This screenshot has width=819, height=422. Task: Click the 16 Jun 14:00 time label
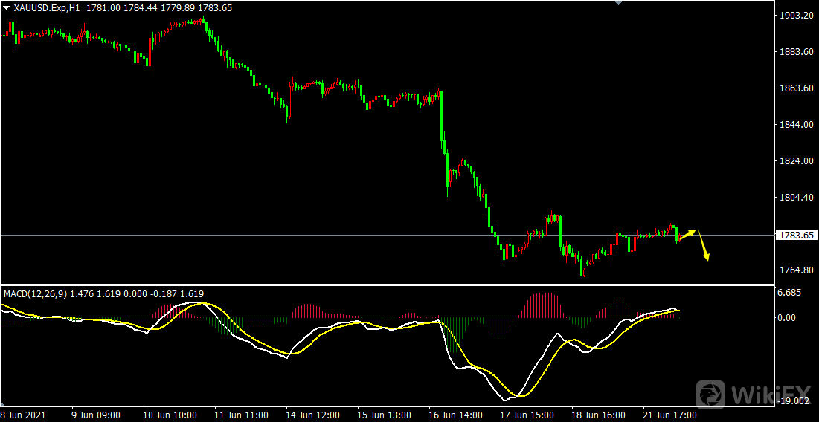(x=456, y=415)
